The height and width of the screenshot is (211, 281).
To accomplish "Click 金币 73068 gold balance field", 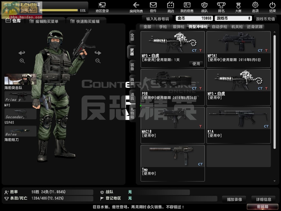I will tap(194, 18).
